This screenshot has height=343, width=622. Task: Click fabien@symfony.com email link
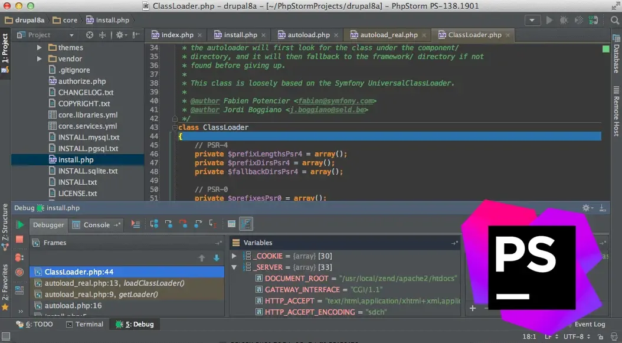click(x=335, y=101)
